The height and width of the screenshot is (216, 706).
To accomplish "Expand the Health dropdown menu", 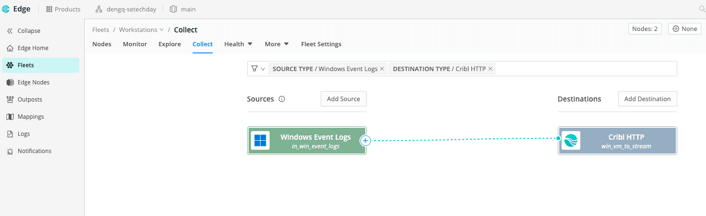I will (x=238, y=44).
